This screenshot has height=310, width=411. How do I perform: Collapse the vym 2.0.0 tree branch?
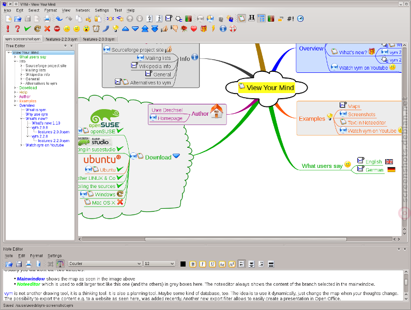(x=27, y=128)
